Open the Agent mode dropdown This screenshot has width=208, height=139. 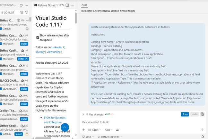pos(95,130)
